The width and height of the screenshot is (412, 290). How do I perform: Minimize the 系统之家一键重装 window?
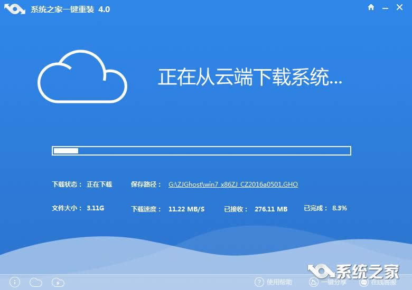click(385, 8)
